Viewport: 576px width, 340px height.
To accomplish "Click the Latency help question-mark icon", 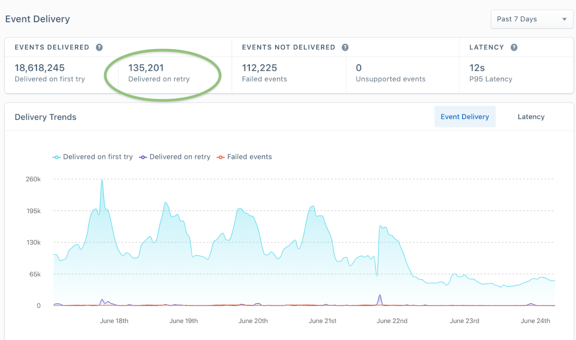I will [x=514, y=47].
